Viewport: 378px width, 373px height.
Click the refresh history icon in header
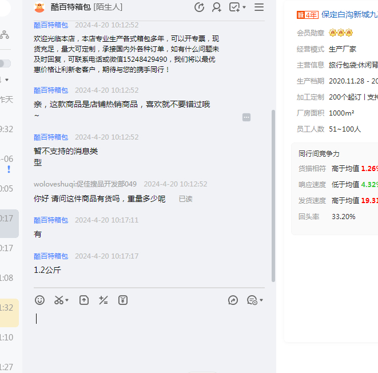[x=200, y=7]
